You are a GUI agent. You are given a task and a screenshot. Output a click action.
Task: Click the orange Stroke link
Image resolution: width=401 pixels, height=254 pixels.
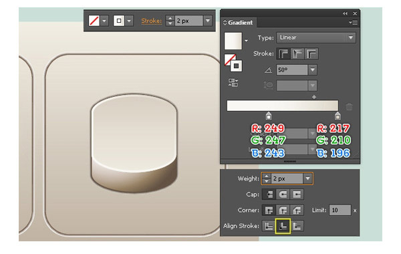152,21
